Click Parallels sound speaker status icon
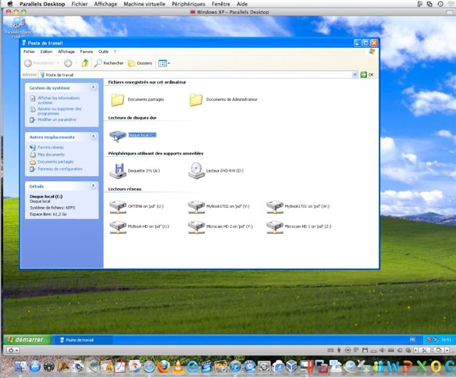 click(383, 351)
